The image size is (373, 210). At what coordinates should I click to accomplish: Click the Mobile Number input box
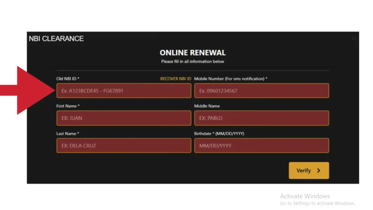(x=262, y=90)
